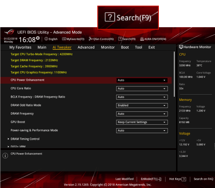This screenshot has width=215, height=188.
Task: Click CPU frequency value 3200 MHz
Action: pyautogui.click(x=185, y=65)
